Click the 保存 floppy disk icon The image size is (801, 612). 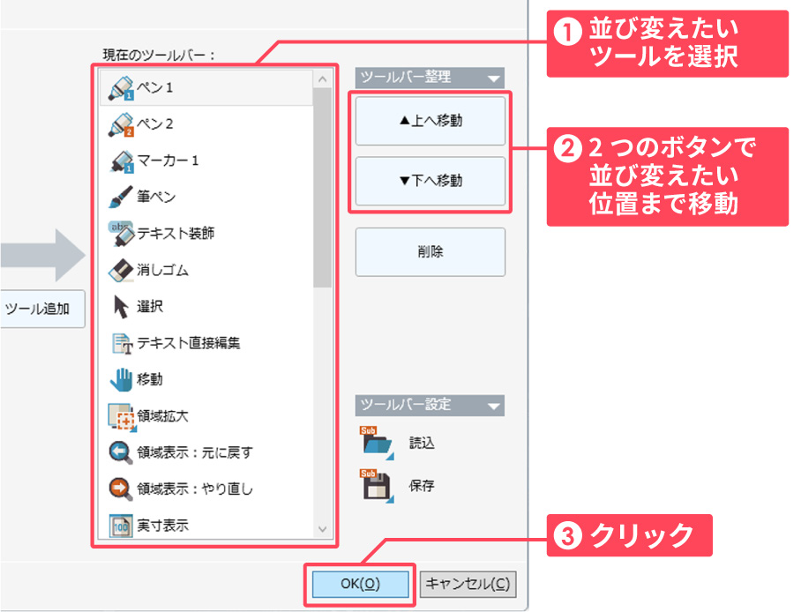pyautogui.click(x=377, y=485)
